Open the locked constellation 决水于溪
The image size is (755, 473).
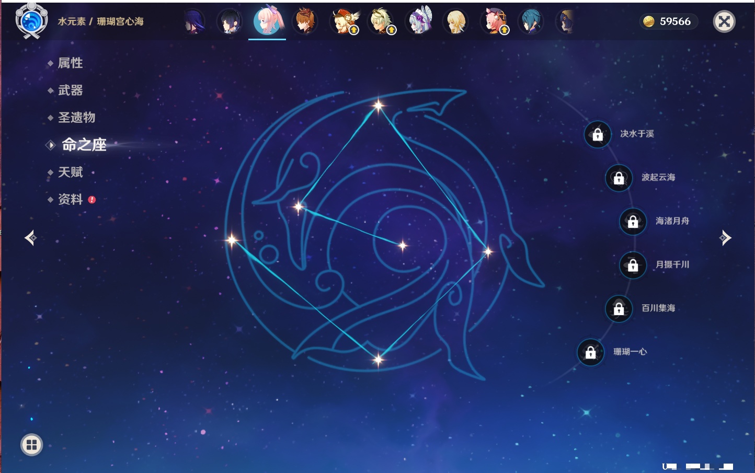[x=598, y=134]
